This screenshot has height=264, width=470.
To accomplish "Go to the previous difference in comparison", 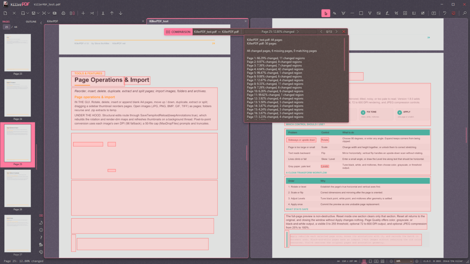I will click(322, 32).
